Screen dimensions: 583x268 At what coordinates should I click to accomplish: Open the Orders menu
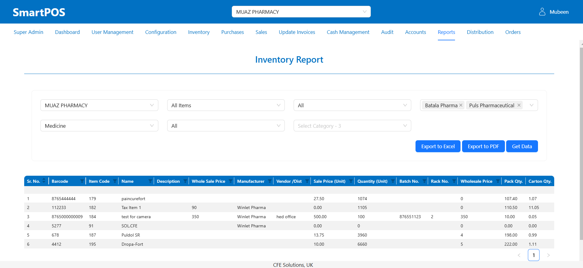(513, 32)
